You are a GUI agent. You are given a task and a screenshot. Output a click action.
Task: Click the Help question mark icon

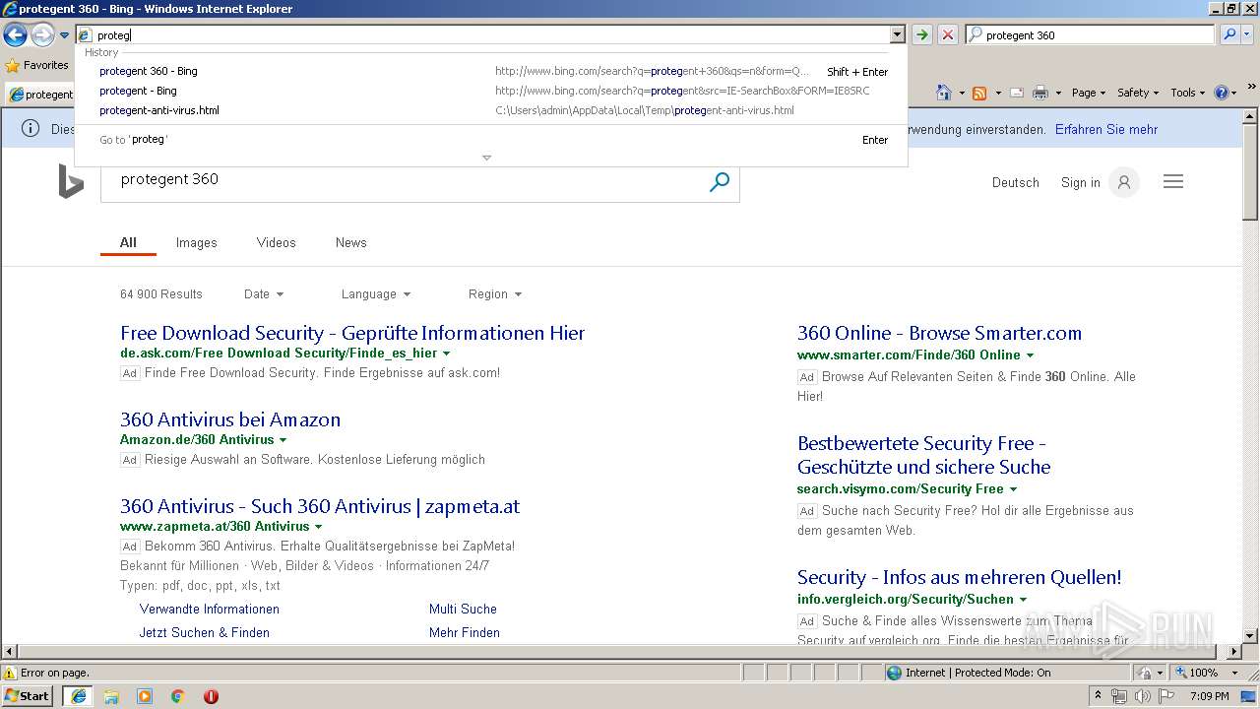pyautogui.click(x=1221, y=93)
